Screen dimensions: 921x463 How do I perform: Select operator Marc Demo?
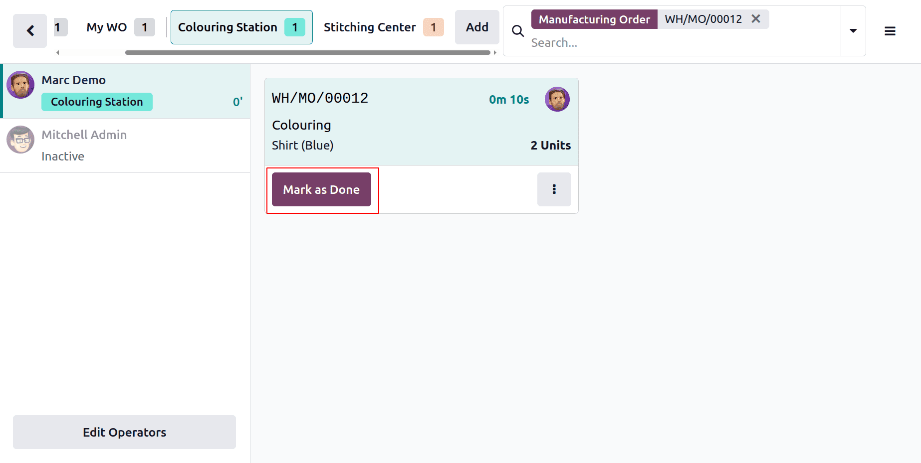[x=126, y=91]
